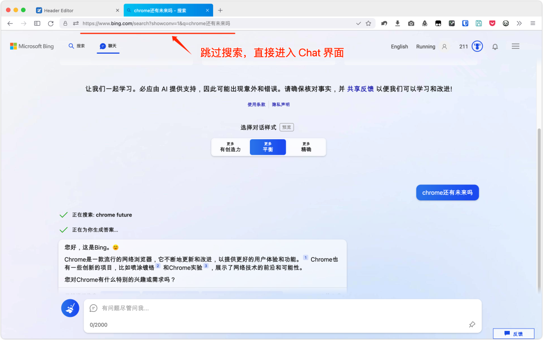Go back using the browser back arrow
The height and width of the screenshot is (340, 543).
click(10, 24)
